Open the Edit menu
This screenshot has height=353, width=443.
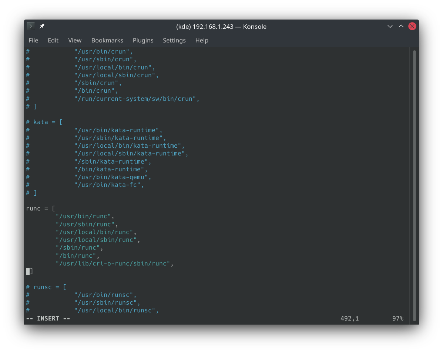(53, 40)
